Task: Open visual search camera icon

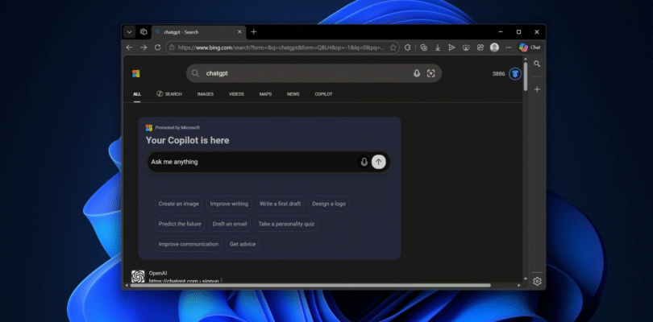Action: point(431,73)
